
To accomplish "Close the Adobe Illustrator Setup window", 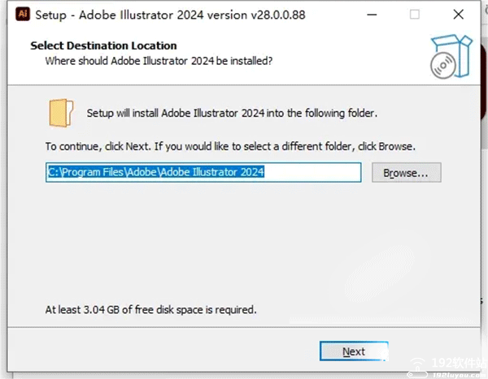I will click(459, 15).
